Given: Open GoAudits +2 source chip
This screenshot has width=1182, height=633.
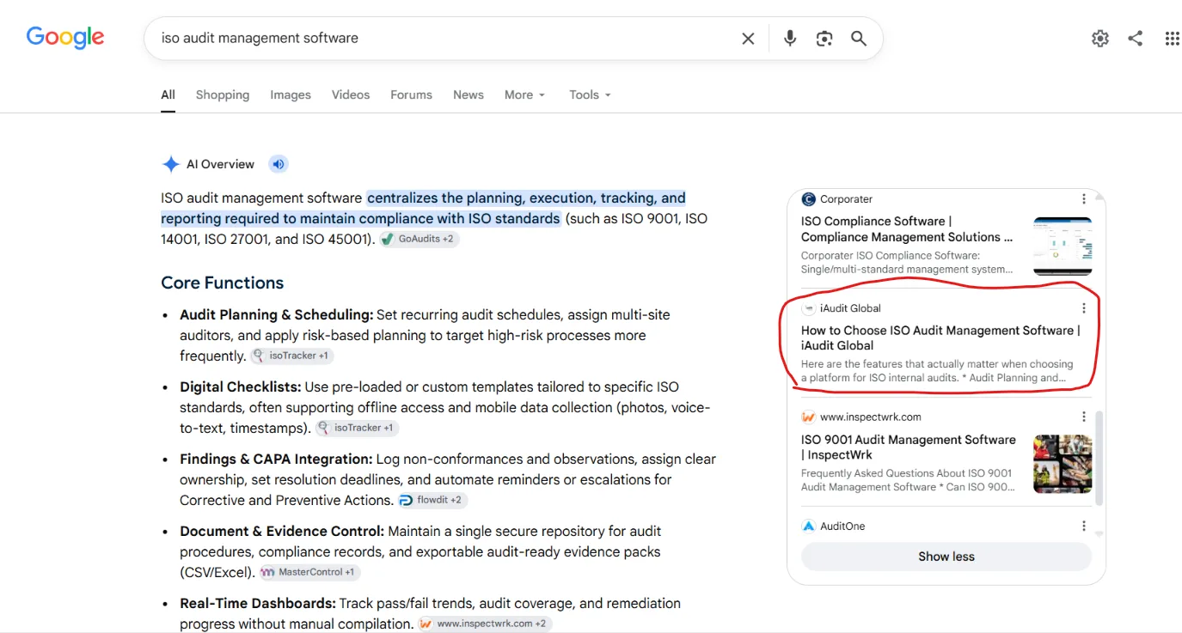Looking at the screenshot, I should (420, 239).
